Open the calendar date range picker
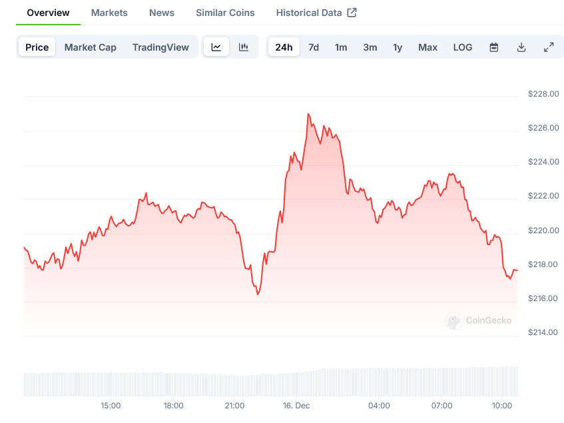The height and width of the screenshot is (423, 564). (494, 47)
